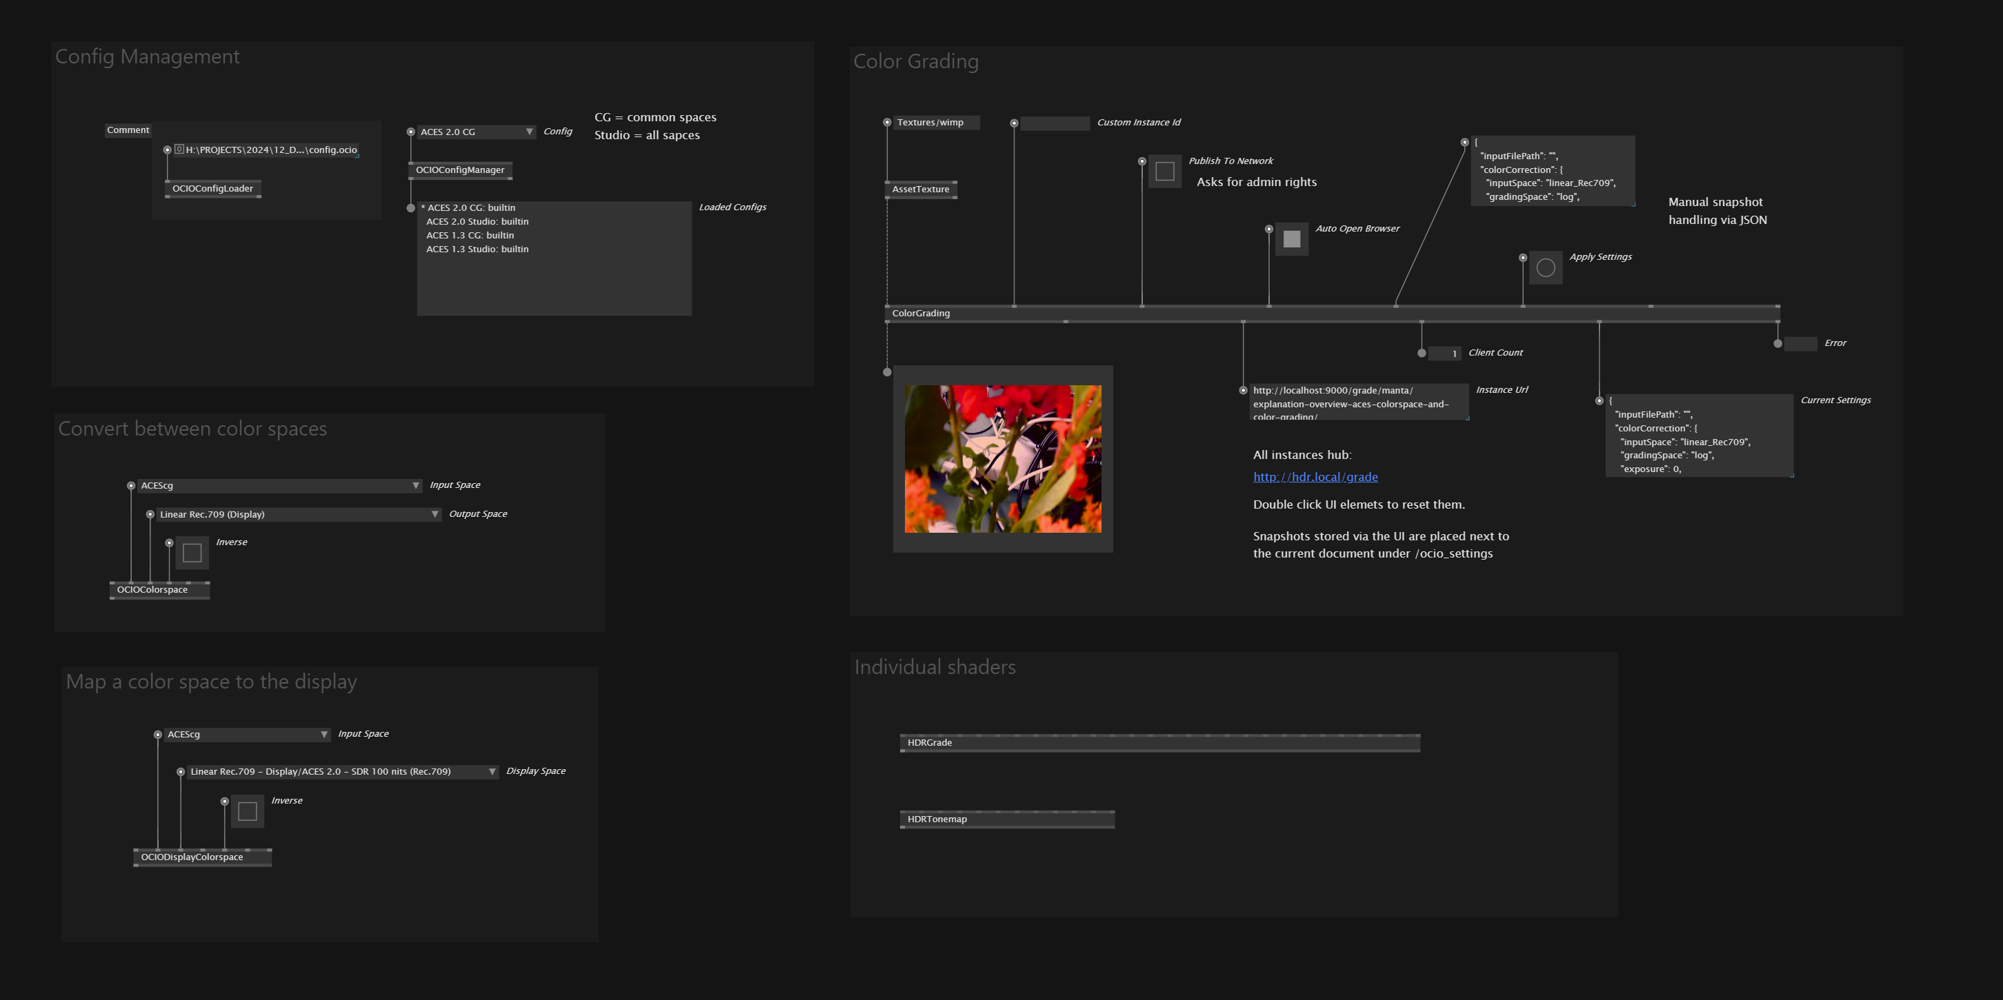
Task: Select ACES 1.3 Studio in Loaded Configs
Action: click(x=477, y=249)
